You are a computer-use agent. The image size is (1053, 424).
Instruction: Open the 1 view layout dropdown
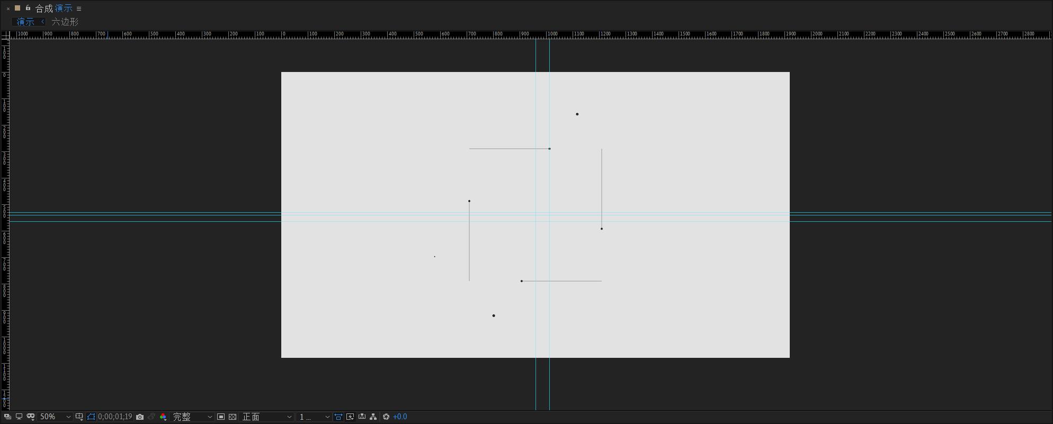pyautogui.click(x=314, y=417)
